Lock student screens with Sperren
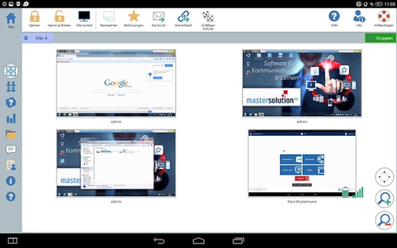 (x=34, y=18)
